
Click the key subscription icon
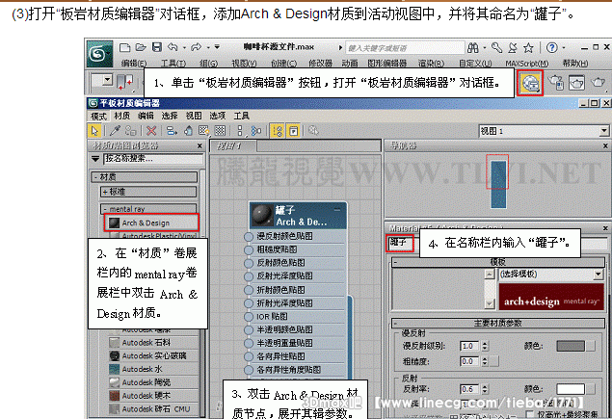[497, 48]
